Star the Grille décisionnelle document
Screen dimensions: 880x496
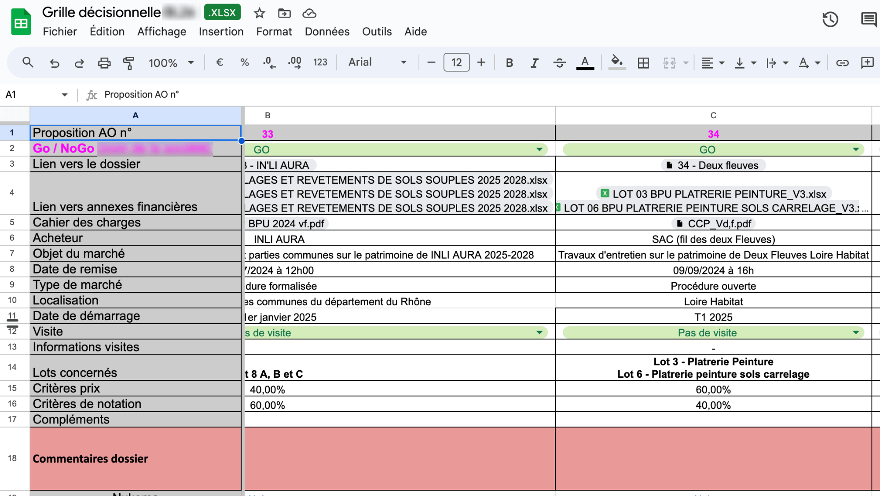259,13
